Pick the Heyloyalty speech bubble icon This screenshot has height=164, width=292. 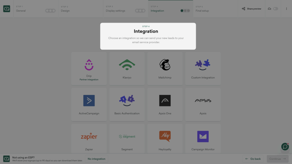click(x=165, y=136)
